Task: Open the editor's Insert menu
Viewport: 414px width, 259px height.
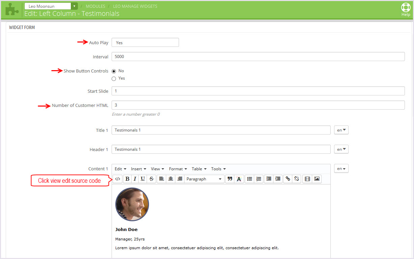Action: [139, 169]
